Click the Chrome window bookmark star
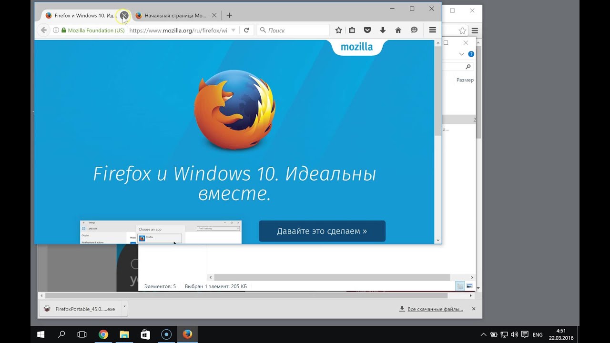Viewport: 610px width, 343px height. 462,30
